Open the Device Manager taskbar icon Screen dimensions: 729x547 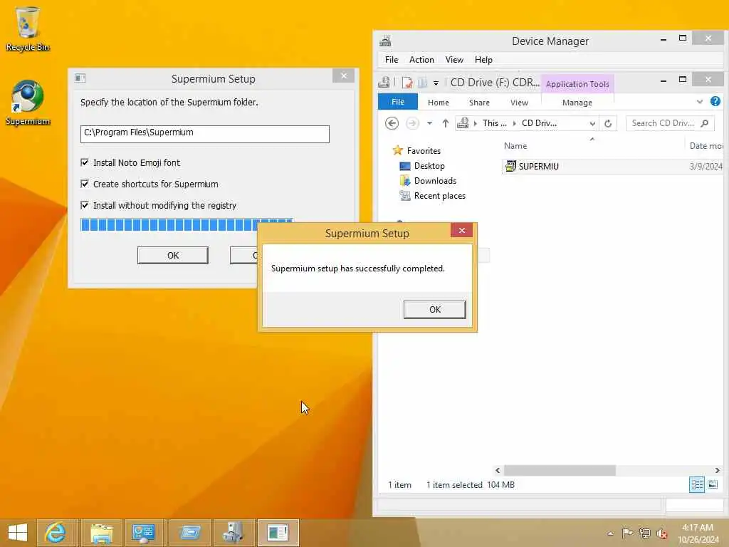point(233,533)
